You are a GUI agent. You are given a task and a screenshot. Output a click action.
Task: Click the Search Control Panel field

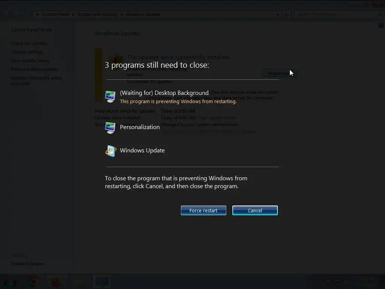pos(338,15)
